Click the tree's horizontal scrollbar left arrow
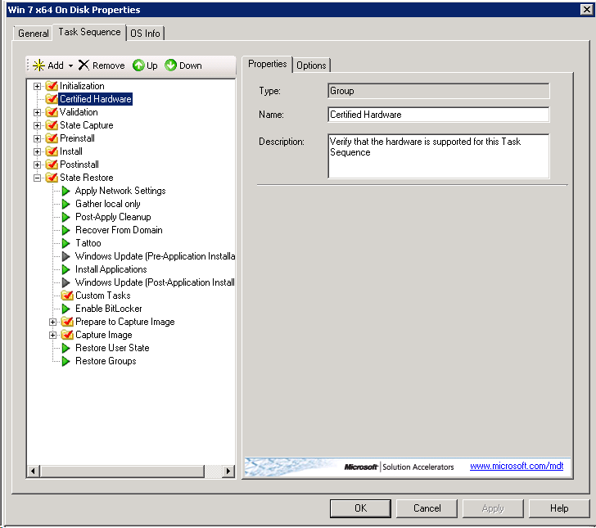The width and height of the screenshot is (596, 528). coord(33,472)
